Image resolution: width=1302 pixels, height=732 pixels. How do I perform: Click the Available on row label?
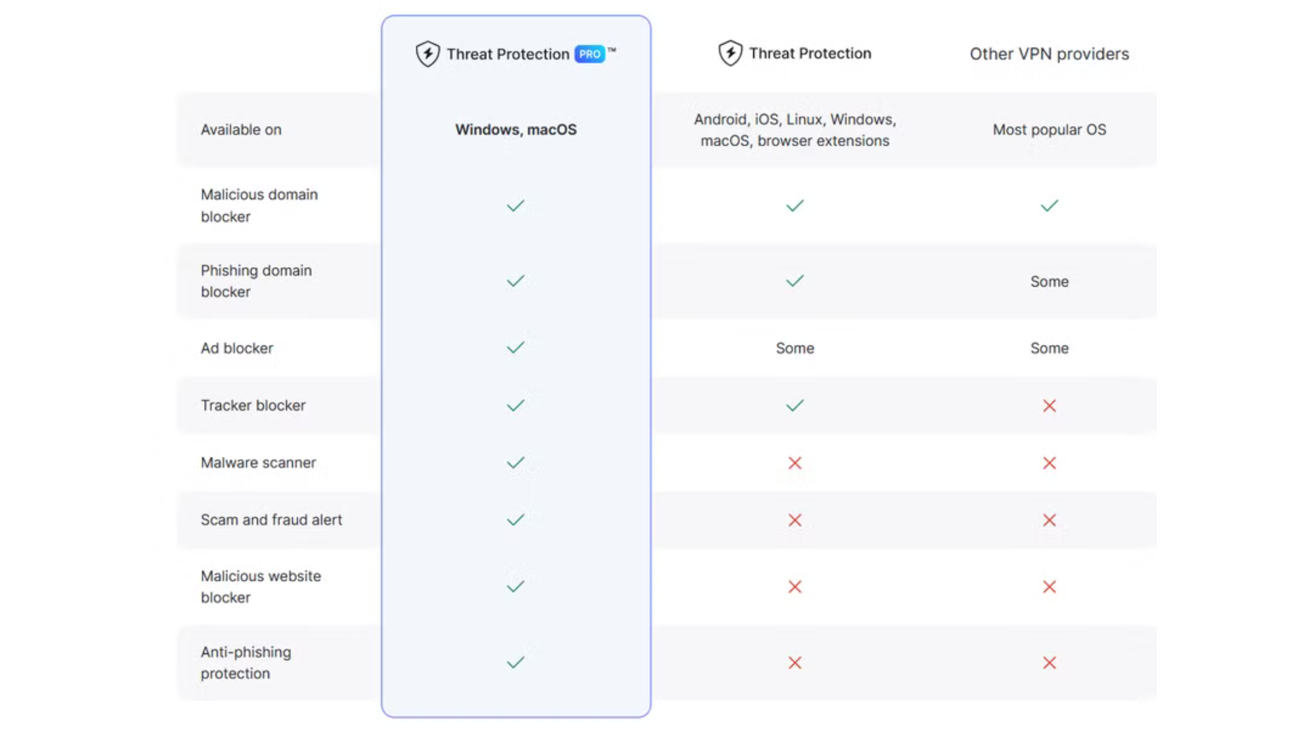(241, 129)
